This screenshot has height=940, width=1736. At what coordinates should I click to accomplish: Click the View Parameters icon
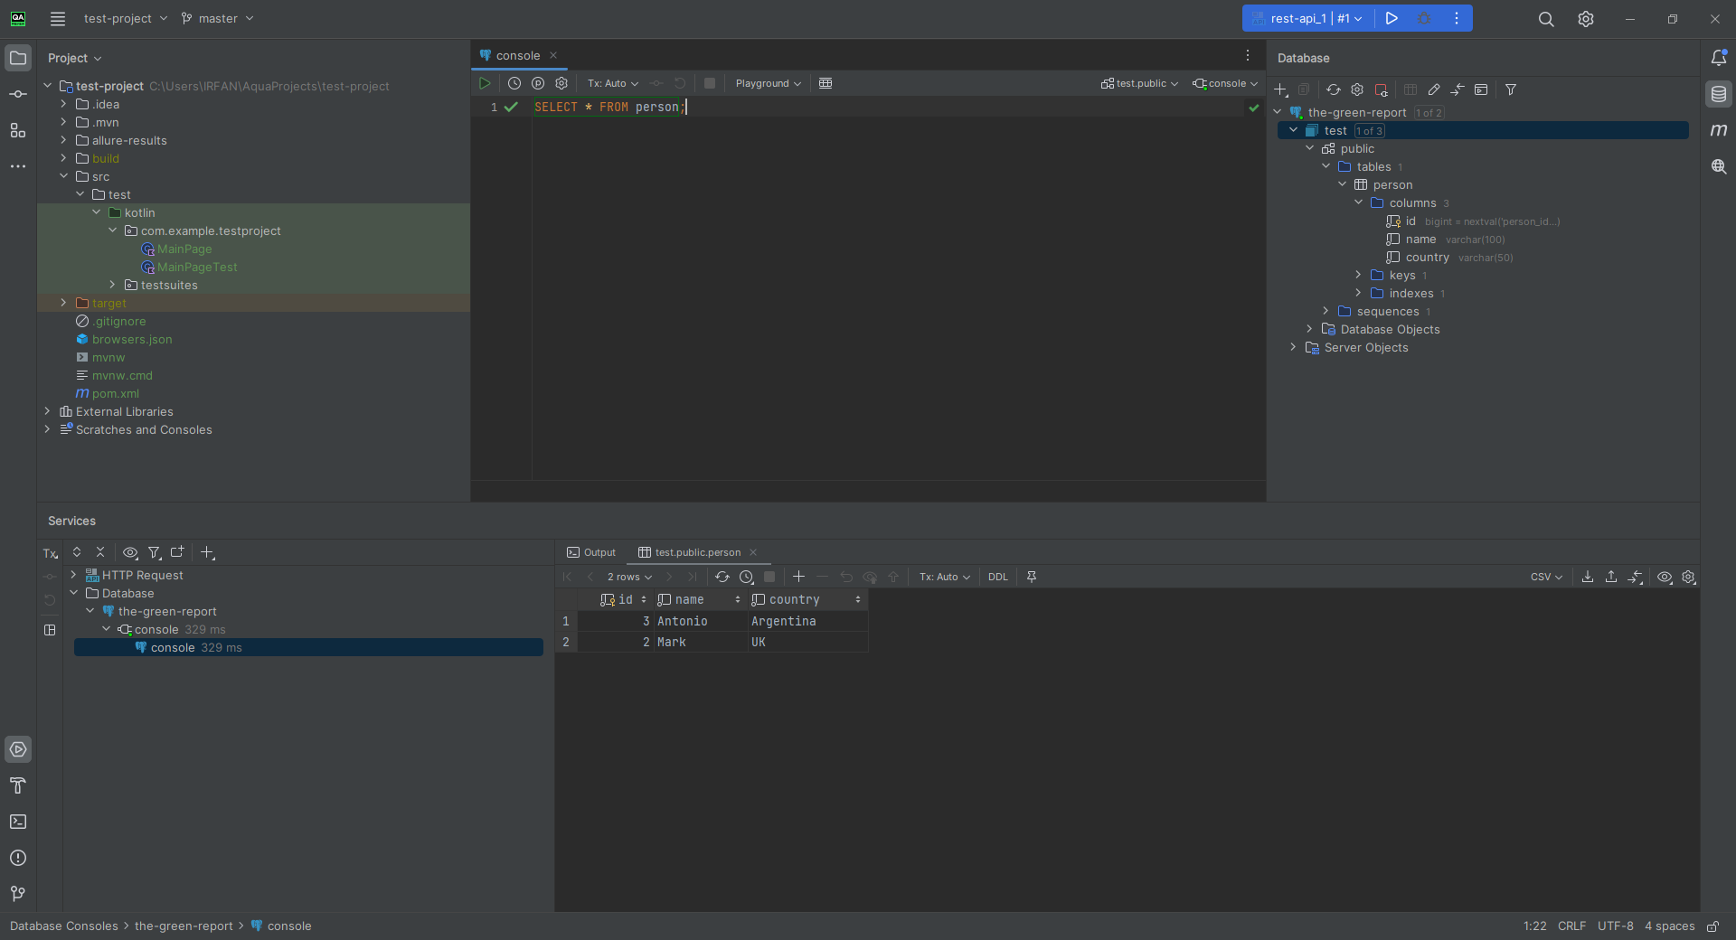pyautogui.click(x=538, y=83)
